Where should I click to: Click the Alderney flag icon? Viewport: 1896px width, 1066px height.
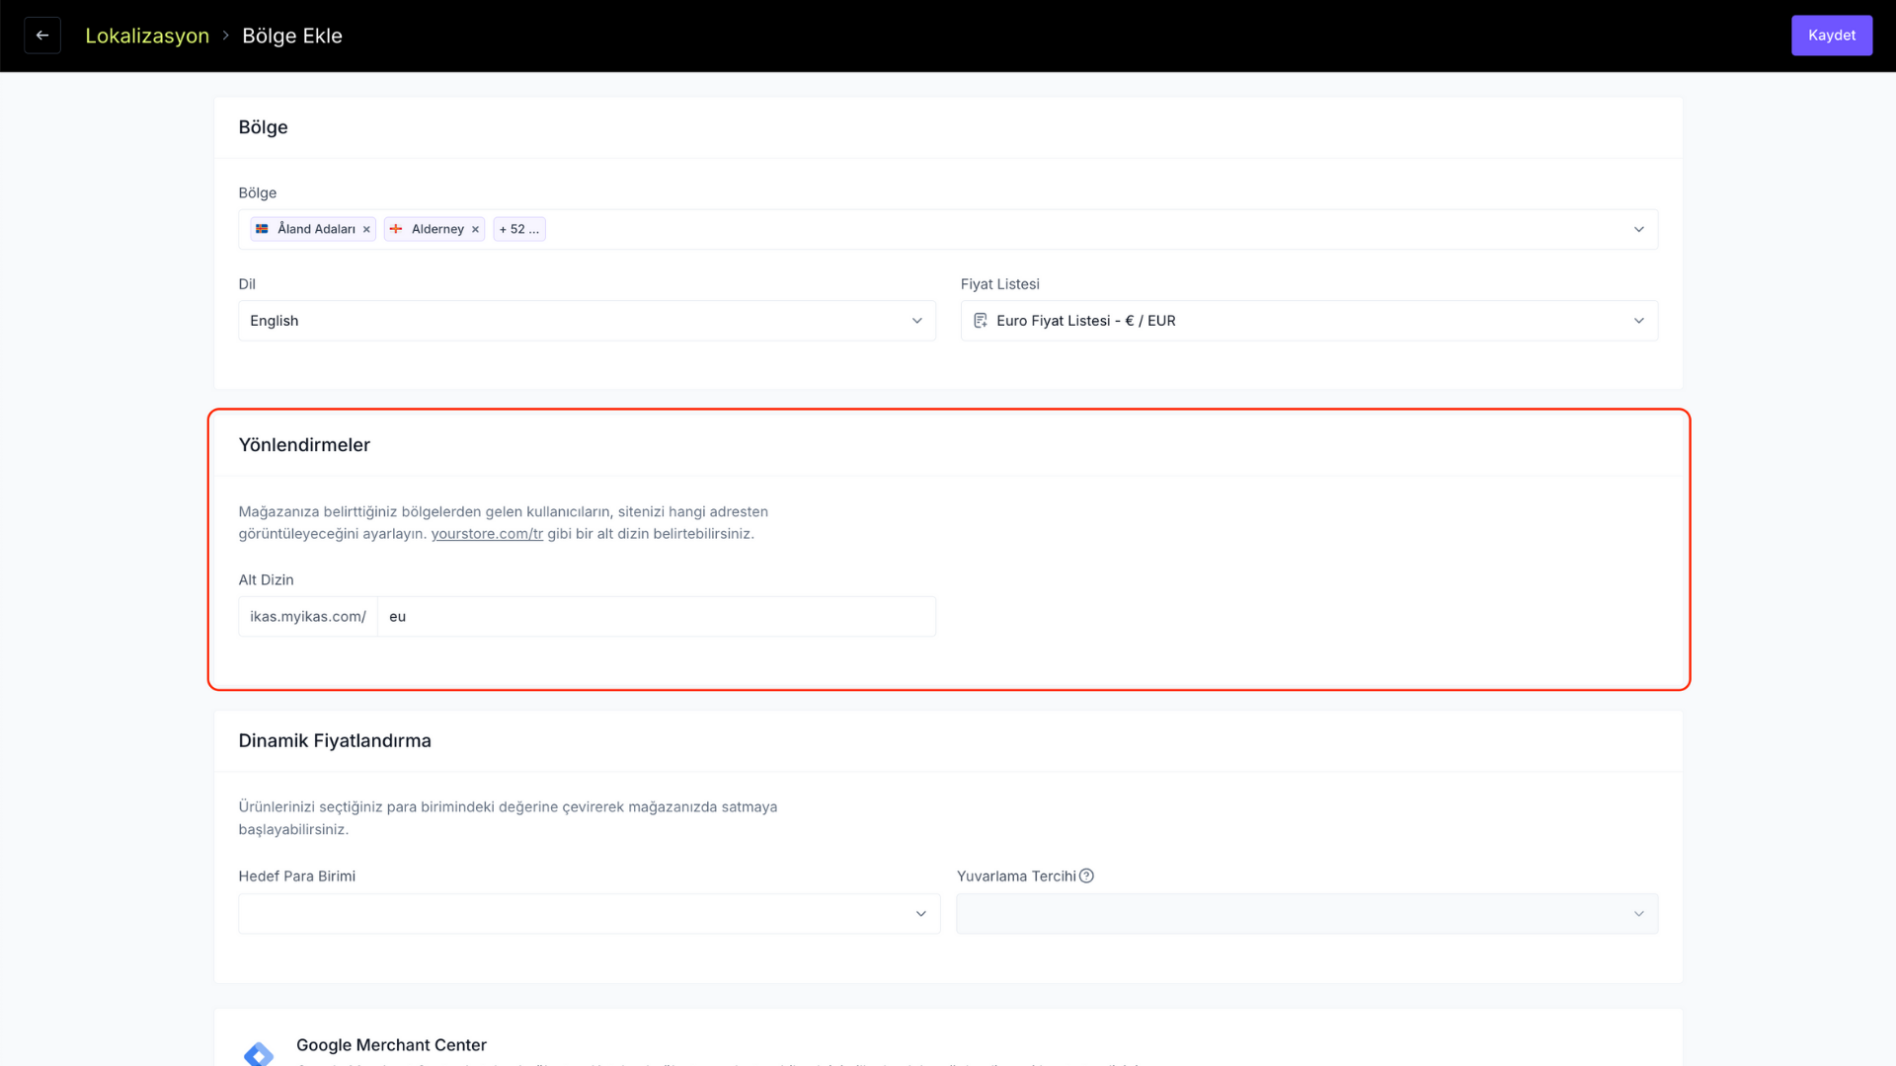[396, 229]
